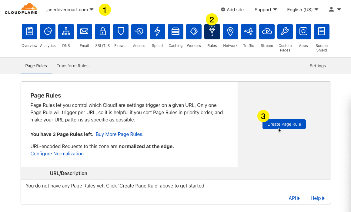351x212 pixels.
Task: Click Add site button
Action: (232, 10)
